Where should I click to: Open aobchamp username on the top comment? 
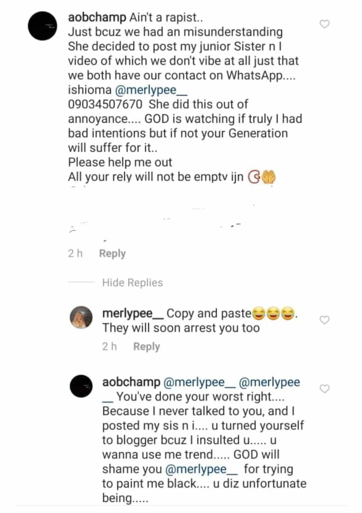[97, 17]
